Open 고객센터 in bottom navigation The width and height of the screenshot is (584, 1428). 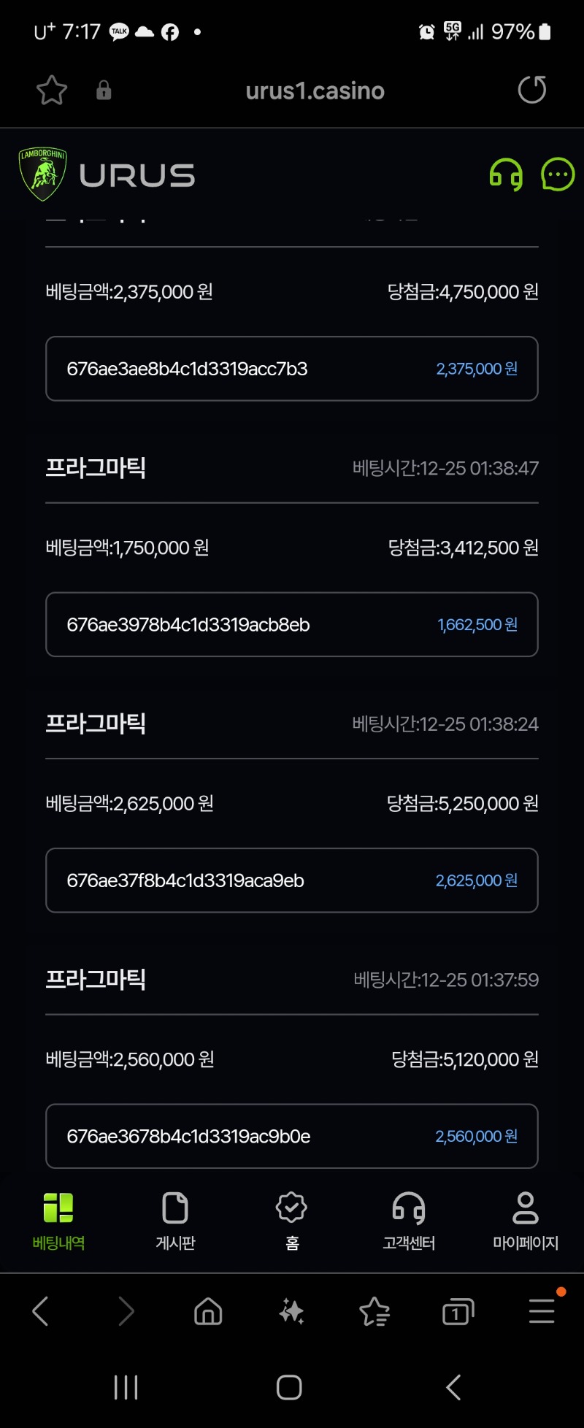tap(409, 1221)
